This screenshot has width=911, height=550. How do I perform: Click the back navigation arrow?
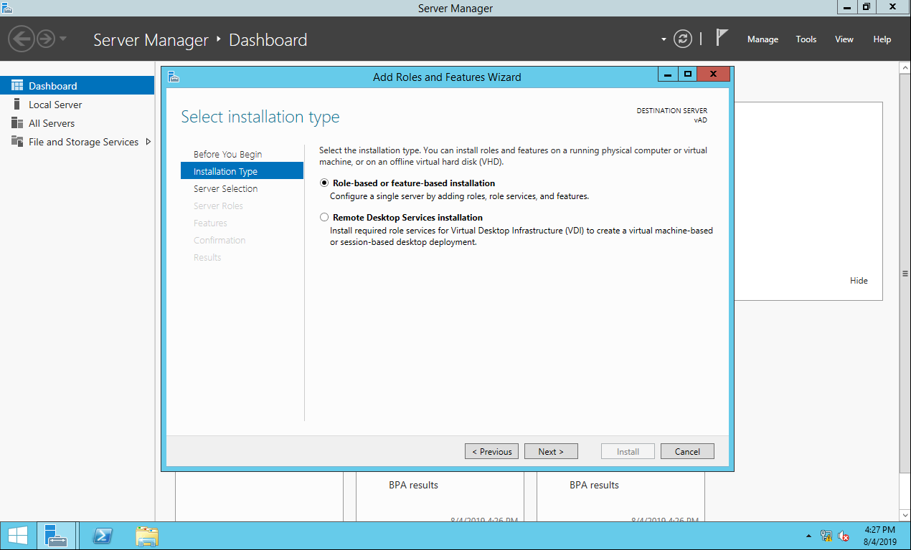[x=22, y=39]
